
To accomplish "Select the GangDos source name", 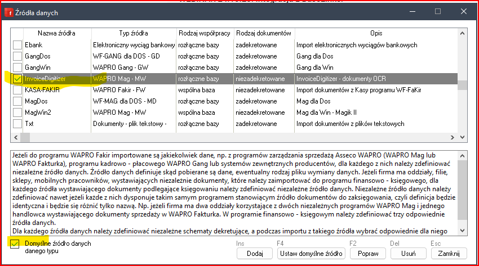I will pyautogui.click(x=38, y=56).
